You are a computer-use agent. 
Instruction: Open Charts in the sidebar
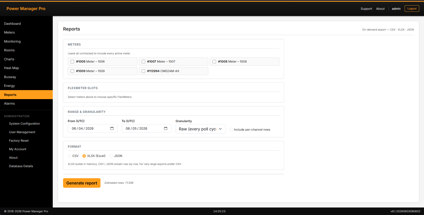pos(26,59)
